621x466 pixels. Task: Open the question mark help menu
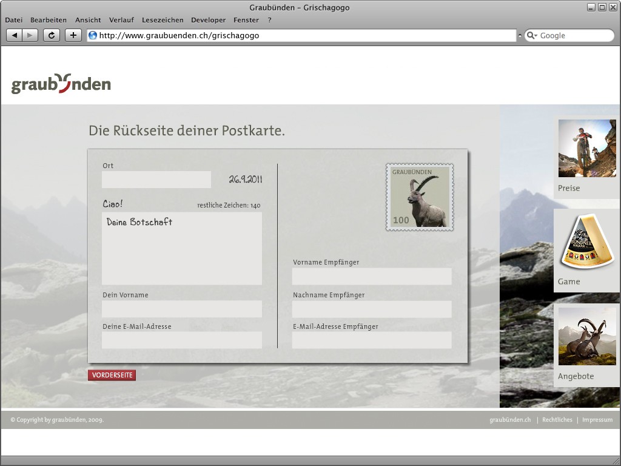pyautogui.click(x=269, y=20)
